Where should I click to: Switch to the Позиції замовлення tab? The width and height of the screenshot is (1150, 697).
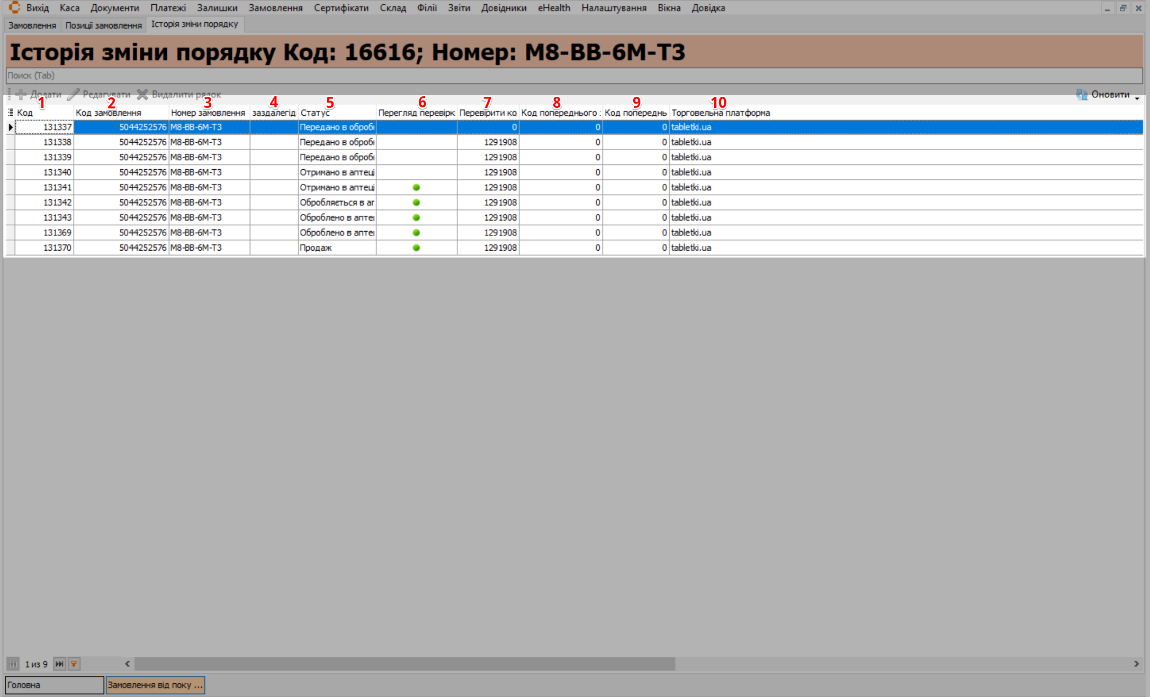tap(103, 25)
